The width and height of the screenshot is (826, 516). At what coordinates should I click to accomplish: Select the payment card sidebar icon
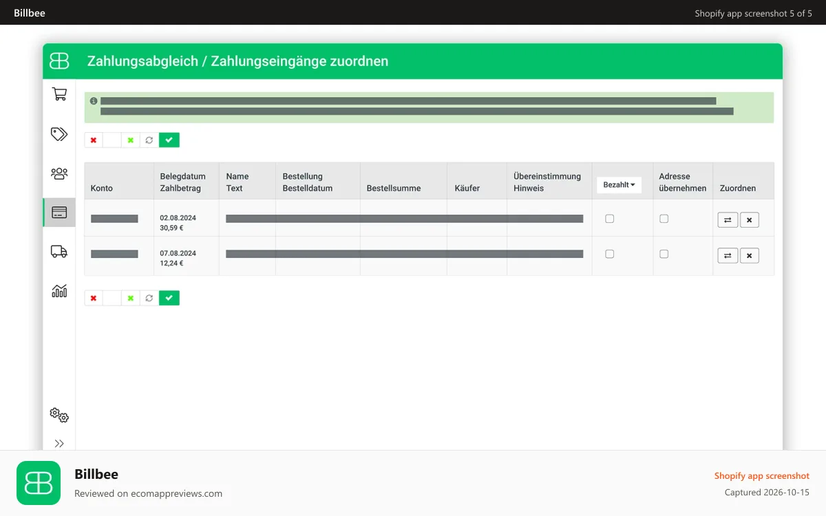pos(59,213)
